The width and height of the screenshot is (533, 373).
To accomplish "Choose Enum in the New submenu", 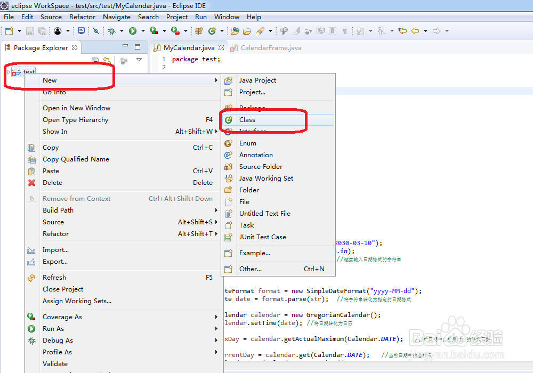I will click(x=278, y=143).
